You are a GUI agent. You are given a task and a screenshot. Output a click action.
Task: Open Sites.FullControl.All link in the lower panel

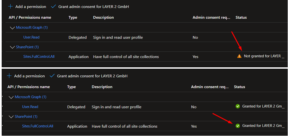[x=37, y=126]
